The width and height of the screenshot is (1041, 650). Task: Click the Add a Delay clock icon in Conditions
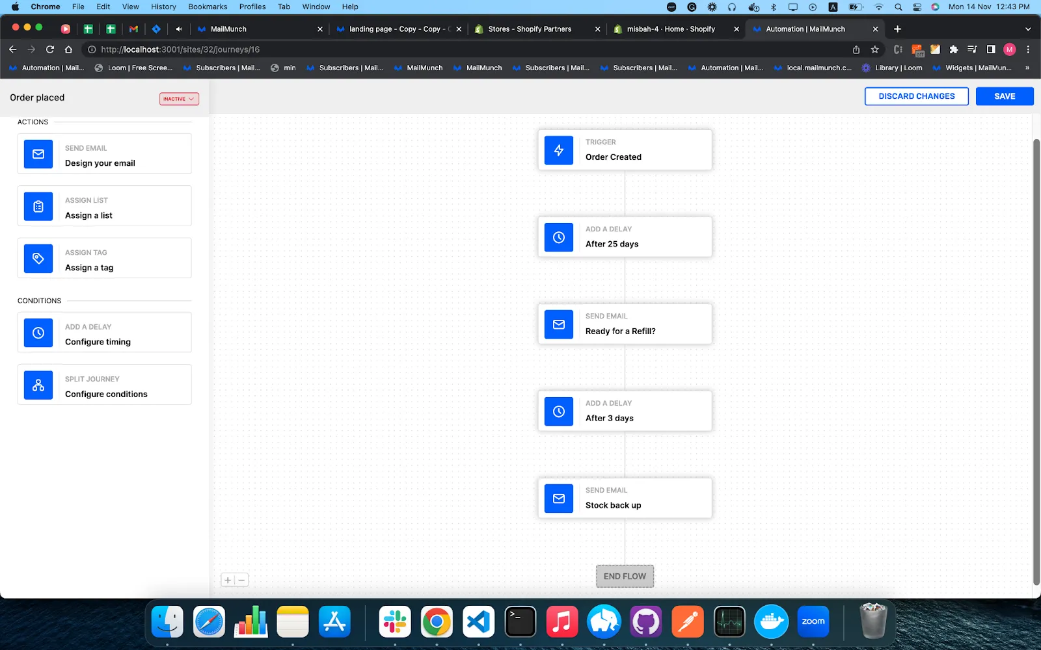click(38, 333)
